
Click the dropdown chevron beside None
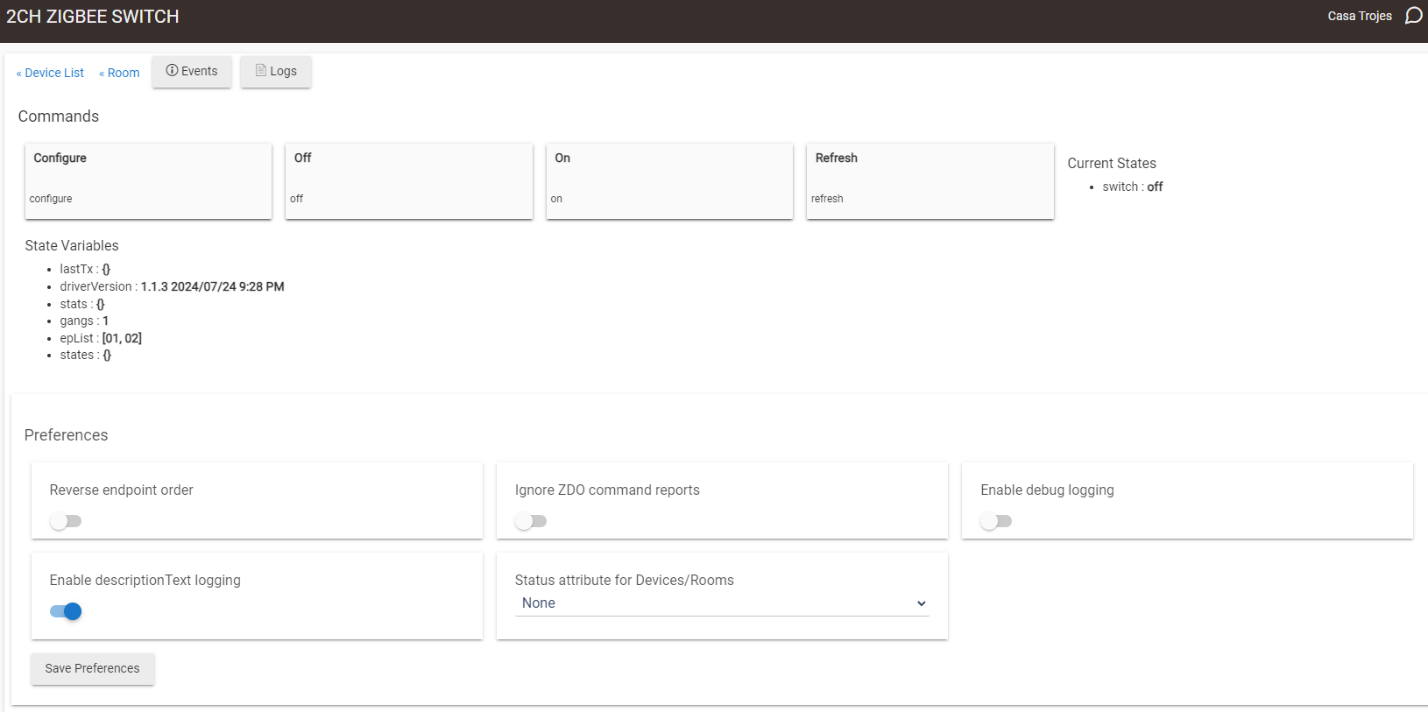click(x=921, y=603)
